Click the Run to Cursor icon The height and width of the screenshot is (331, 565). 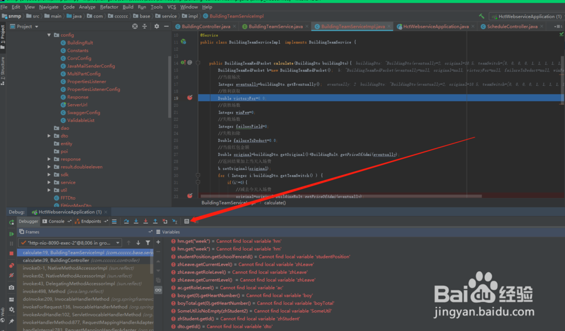tap(175, 221)
